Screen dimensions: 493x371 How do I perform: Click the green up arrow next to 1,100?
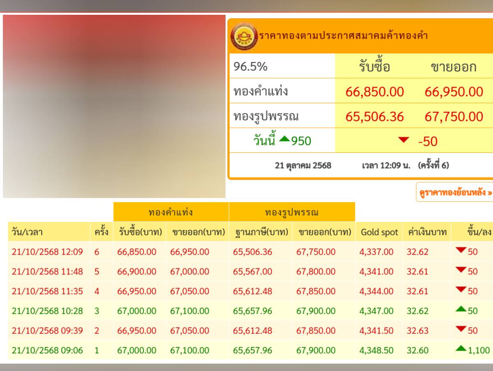point(461,349)
